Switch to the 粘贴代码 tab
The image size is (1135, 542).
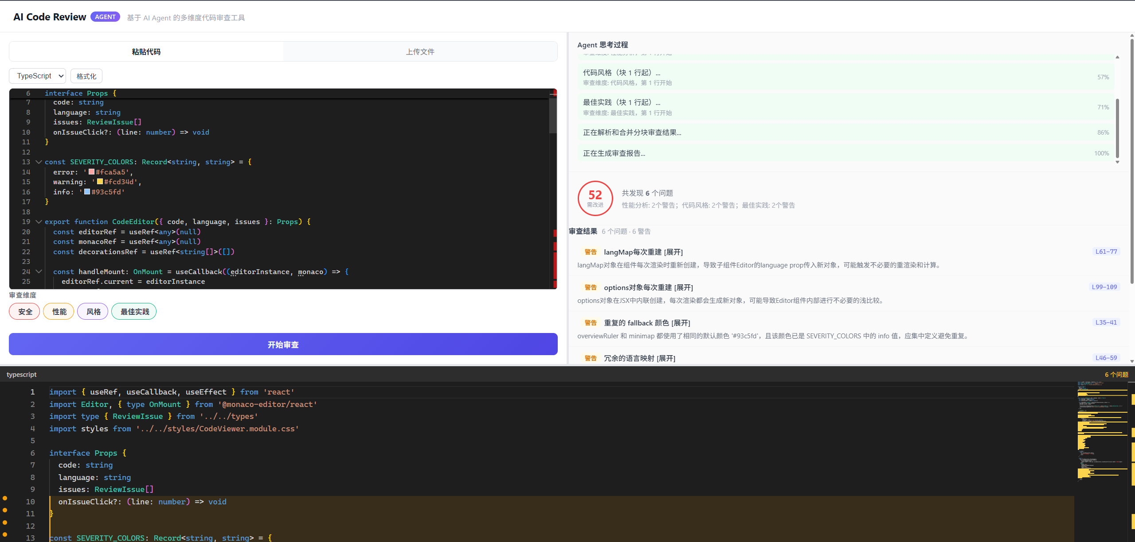point(146,51)
